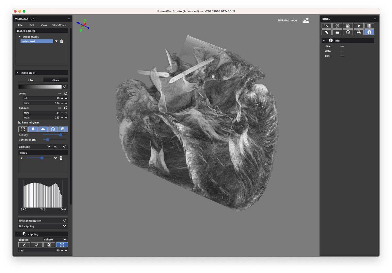The width and height of the screenshot is (392, 273).
Task: Toggle visibility of the Z slice
Action: coord(56,158)
